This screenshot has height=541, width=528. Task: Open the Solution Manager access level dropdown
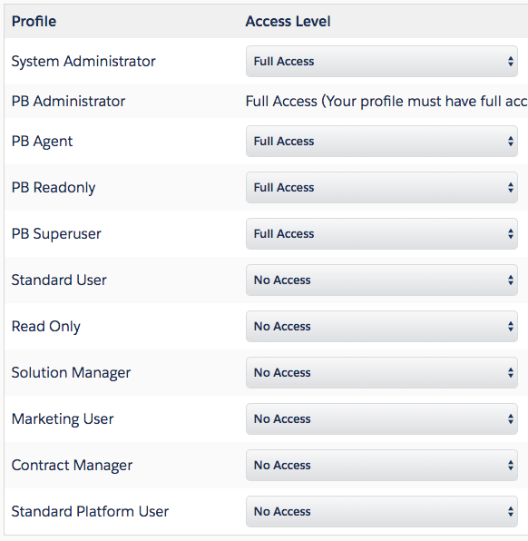tap(381, 373)
